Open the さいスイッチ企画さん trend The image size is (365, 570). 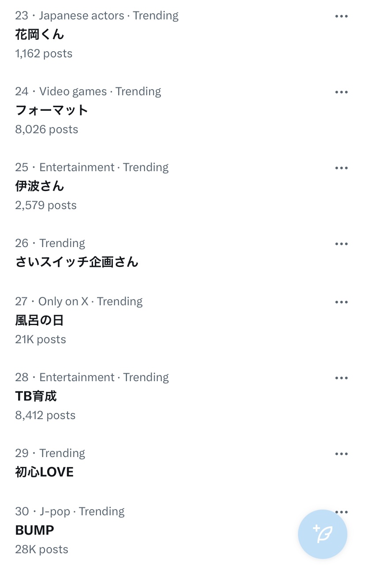[x=77, y=262]
